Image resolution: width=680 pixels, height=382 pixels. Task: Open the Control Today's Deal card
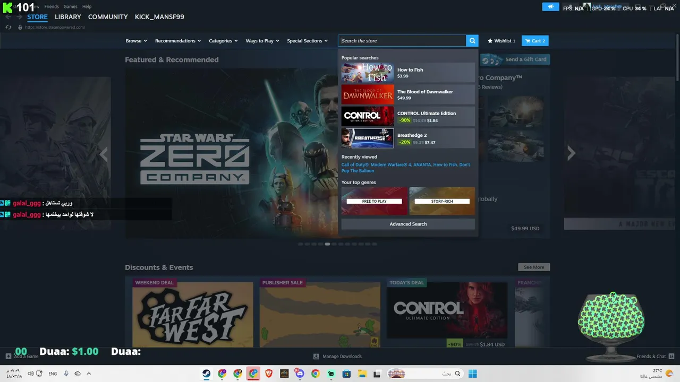447,313
